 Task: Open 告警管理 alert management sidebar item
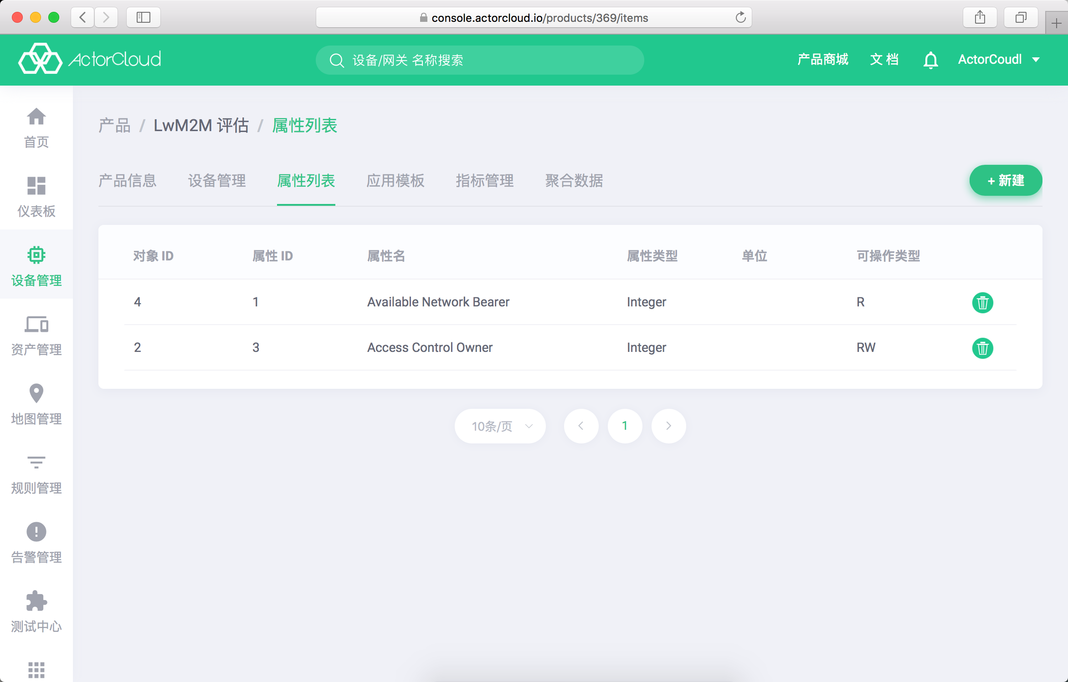point(36,543)
